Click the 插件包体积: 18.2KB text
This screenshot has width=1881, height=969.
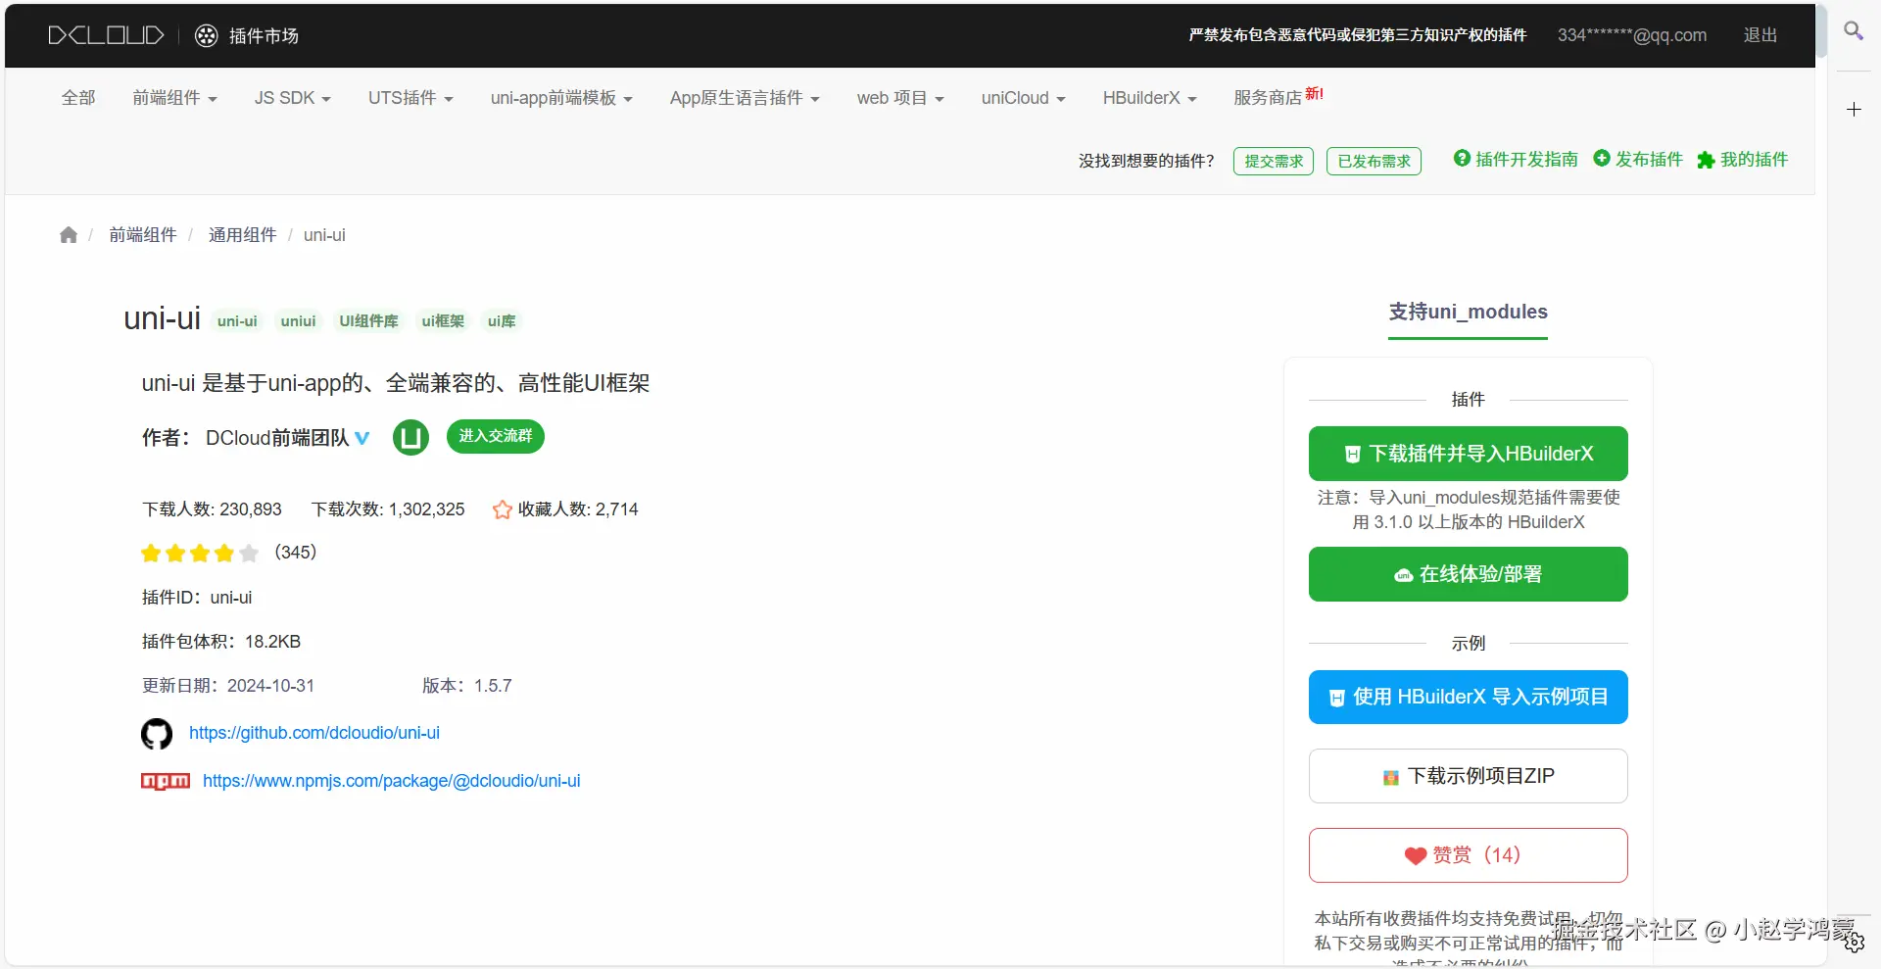[221, 642]
